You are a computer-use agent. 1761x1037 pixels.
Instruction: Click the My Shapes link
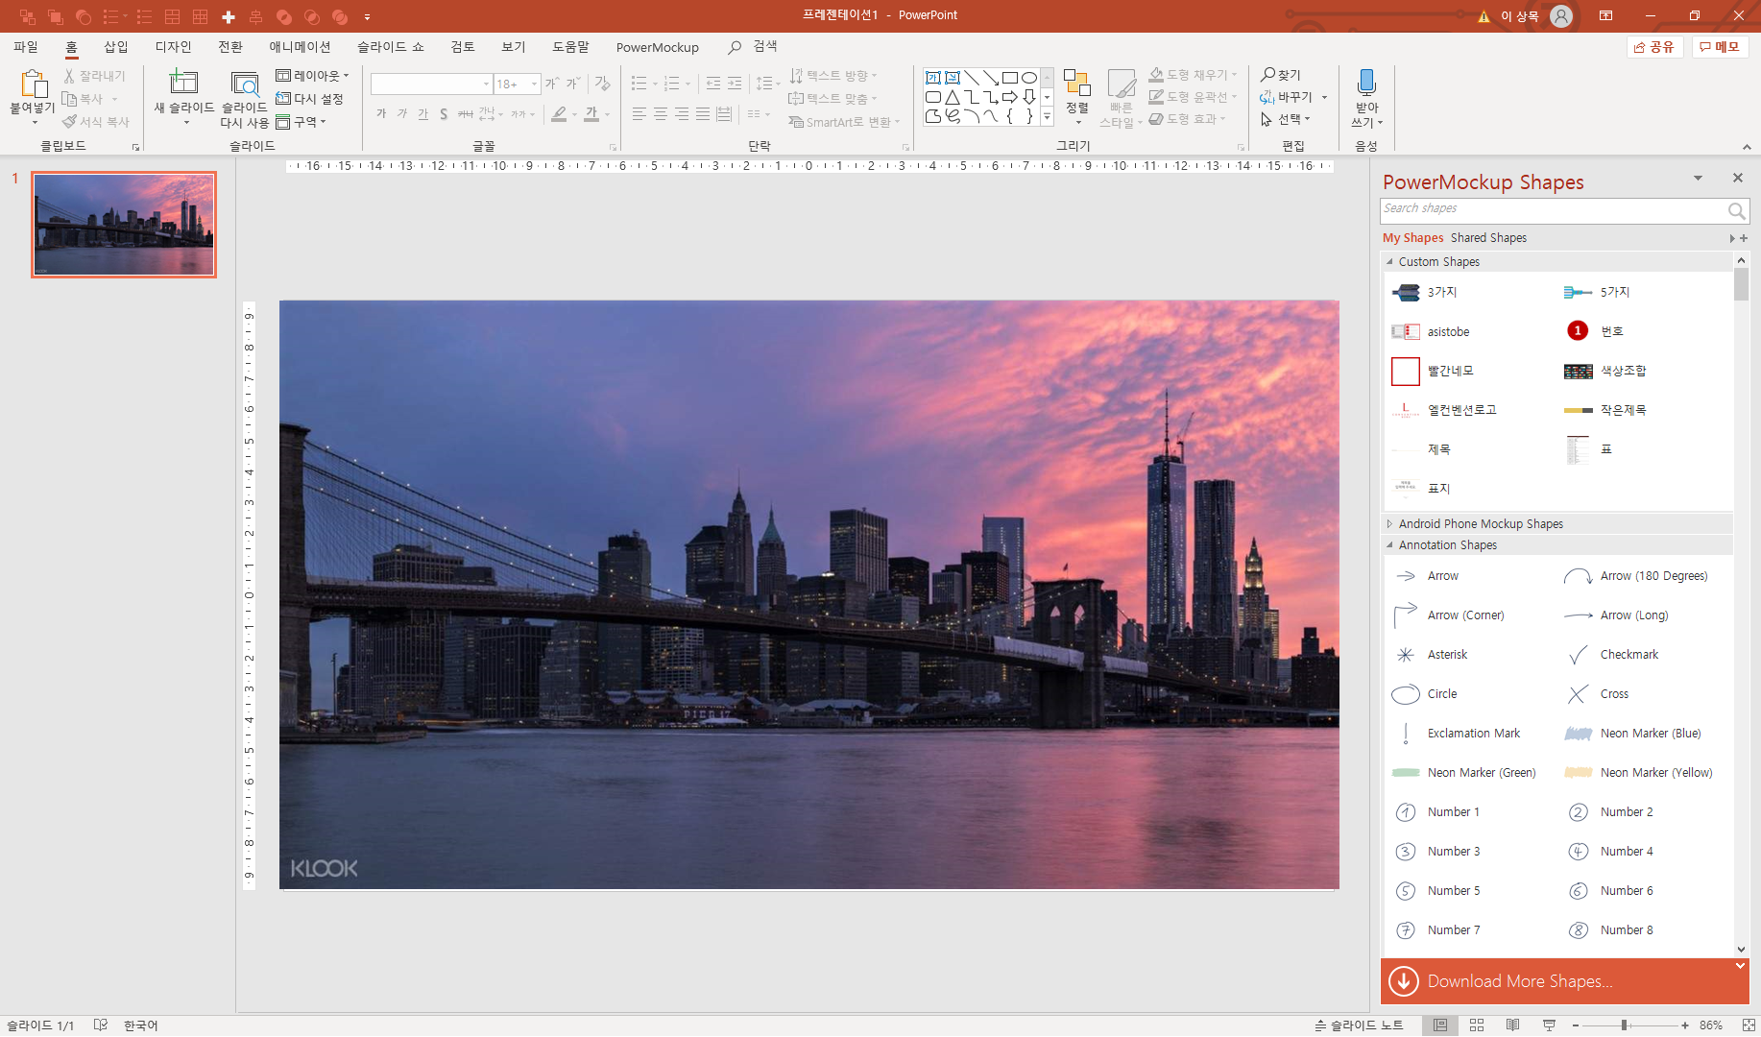[x=1412, y=238]
